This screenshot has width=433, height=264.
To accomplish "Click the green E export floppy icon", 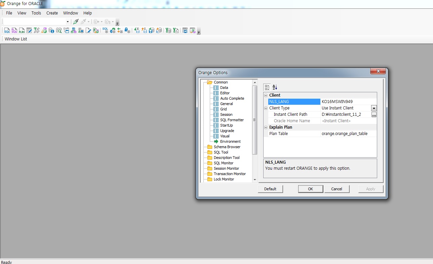I will (137, 30).
